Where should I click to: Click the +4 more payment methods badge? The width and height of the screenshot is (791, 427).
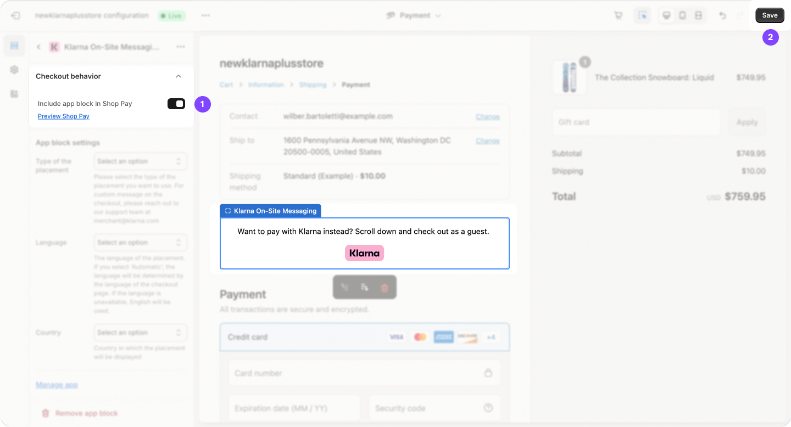[x=491, y=337]
